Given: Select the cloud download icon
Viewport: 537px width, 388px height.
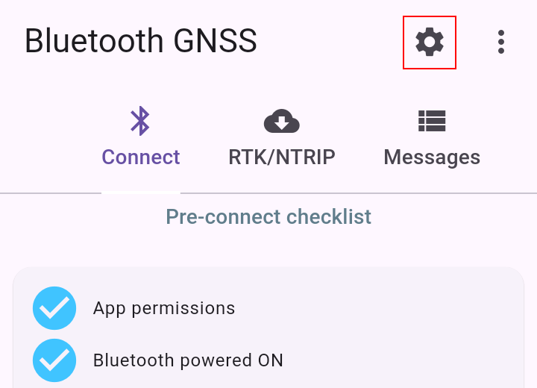Looking at the screenshot, I should [282, 121].
